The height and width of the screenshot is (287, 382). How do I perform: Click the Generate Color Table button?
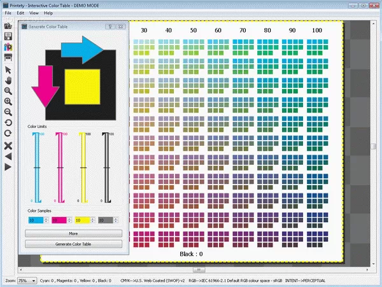click(x=73, y=244)
